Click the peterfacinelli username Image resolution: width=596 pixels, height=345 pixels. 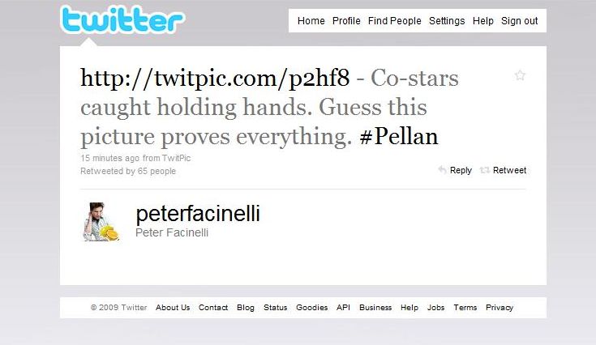click(198, 214)
